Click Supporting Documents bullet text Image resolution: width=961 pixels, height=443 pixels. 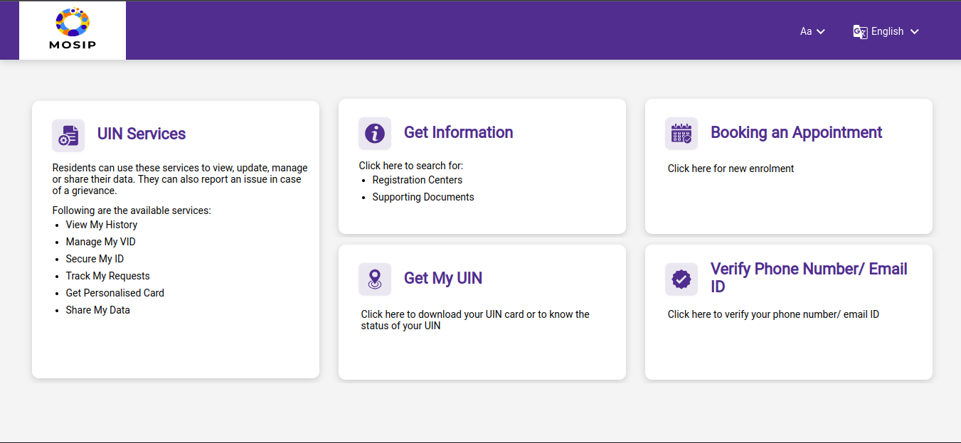pos(423,197)
